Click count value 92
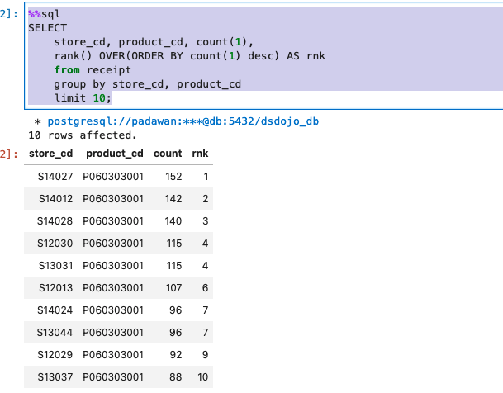The width and height of the screenshot is (503, 393). (x=175, y=355)
